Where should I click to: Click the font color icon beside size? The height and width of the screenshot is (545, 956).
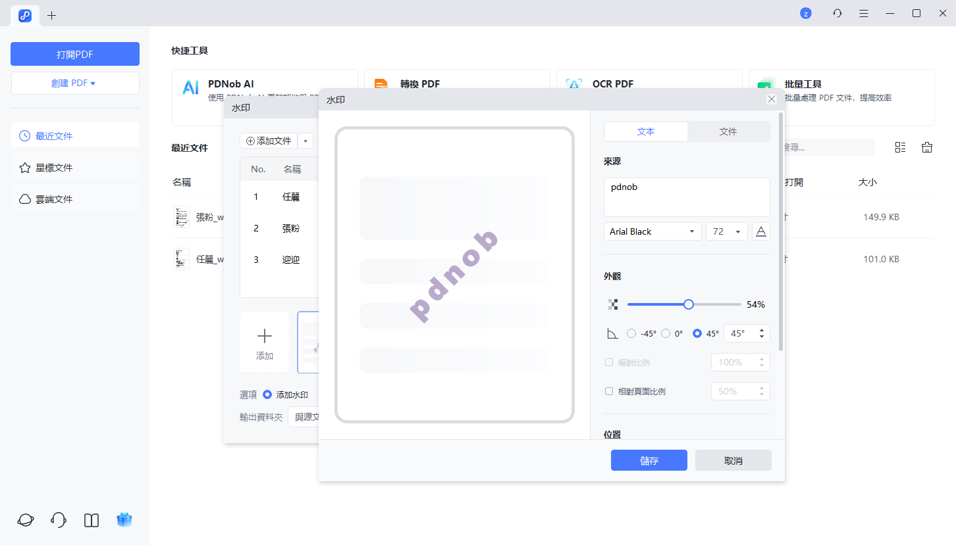(x=761, y=231)
